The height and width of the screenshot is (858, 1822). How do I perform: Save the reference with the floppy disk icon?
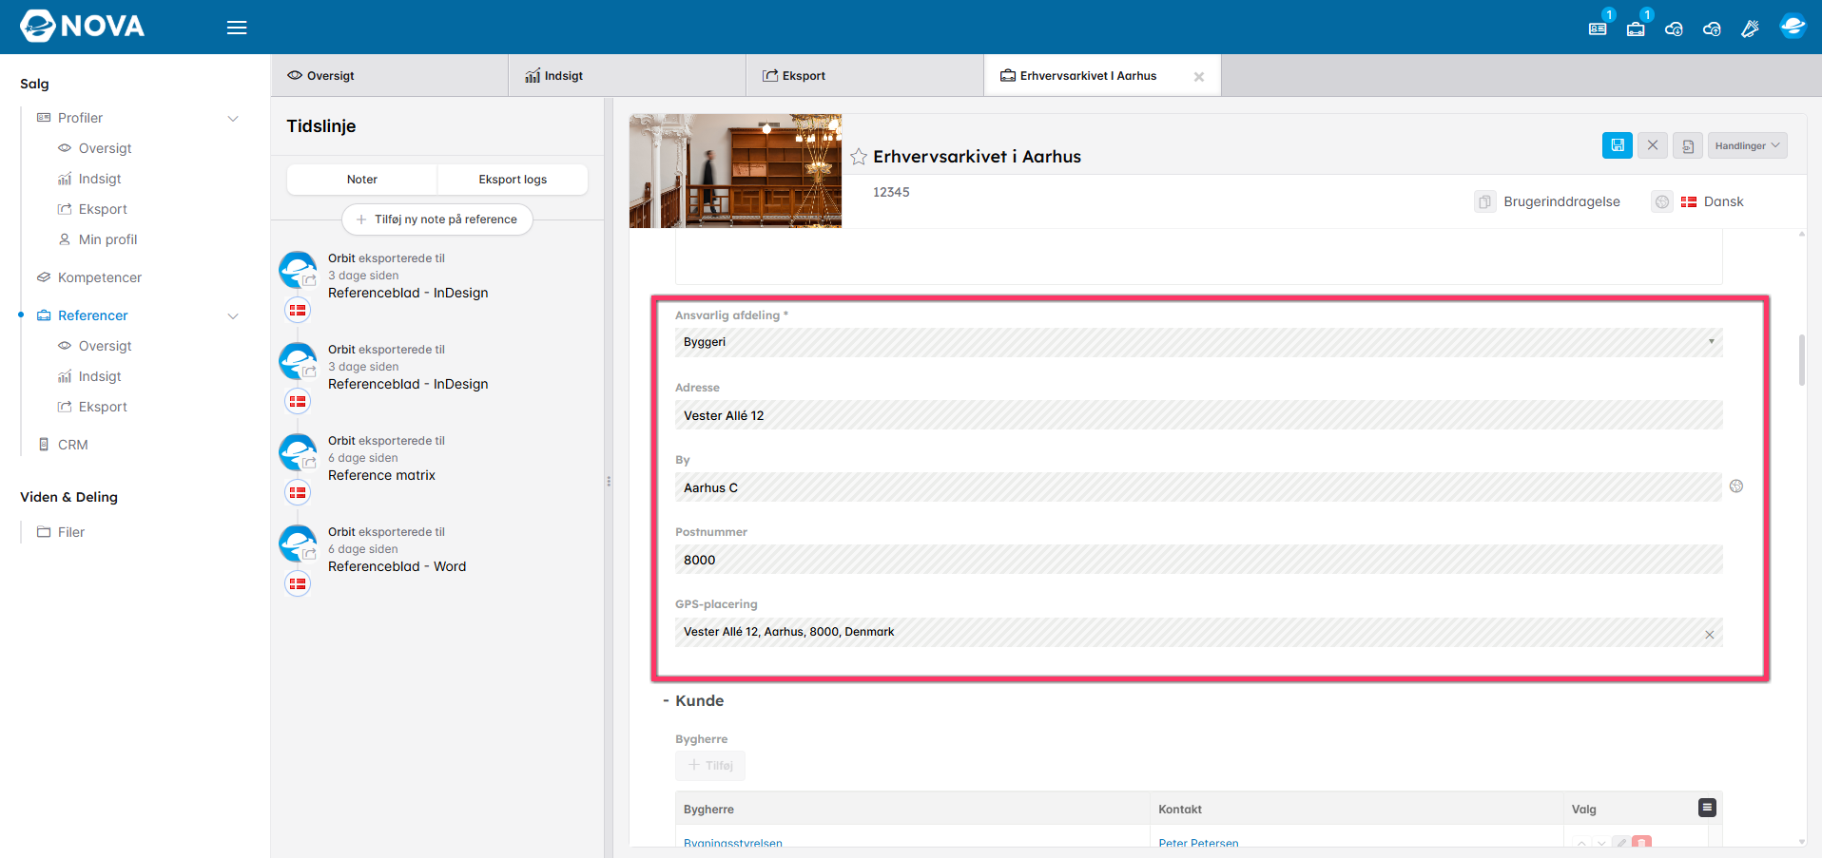click(x=1617, y=145)
